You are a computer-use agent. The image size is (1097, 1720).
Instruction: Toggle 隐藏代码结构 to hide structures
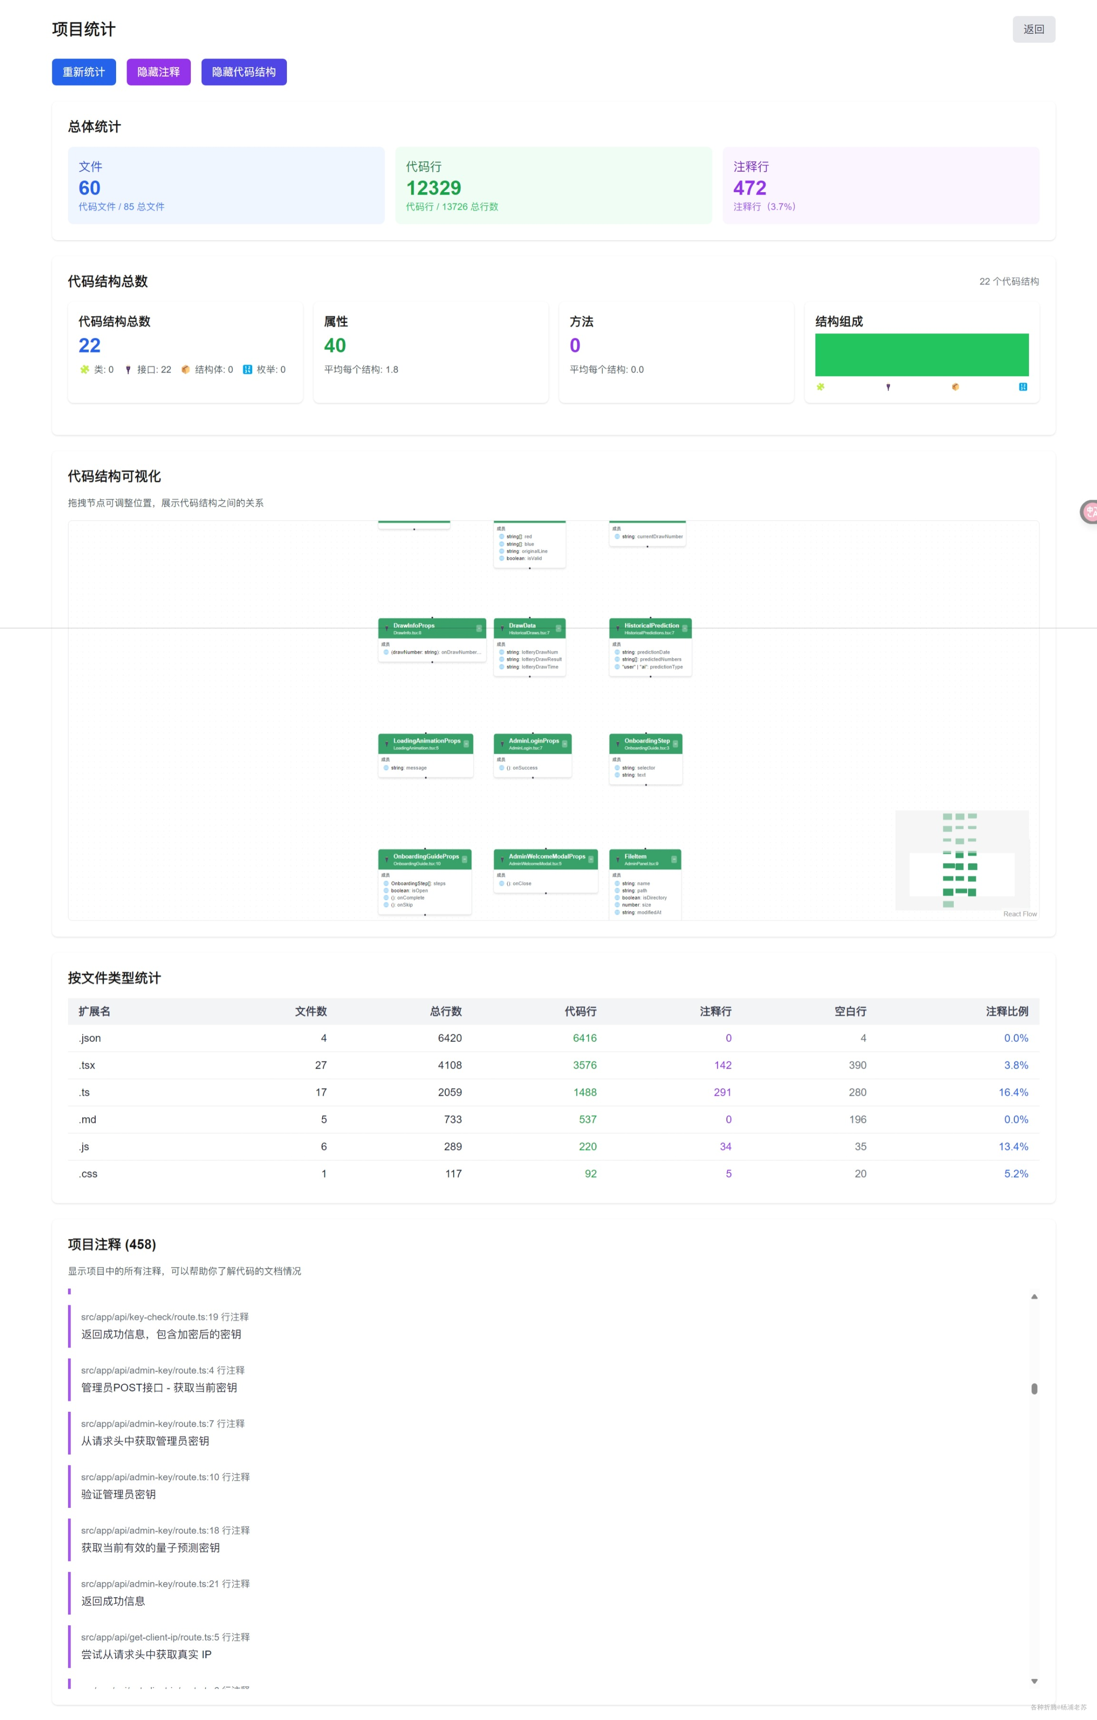pos(244,72)
